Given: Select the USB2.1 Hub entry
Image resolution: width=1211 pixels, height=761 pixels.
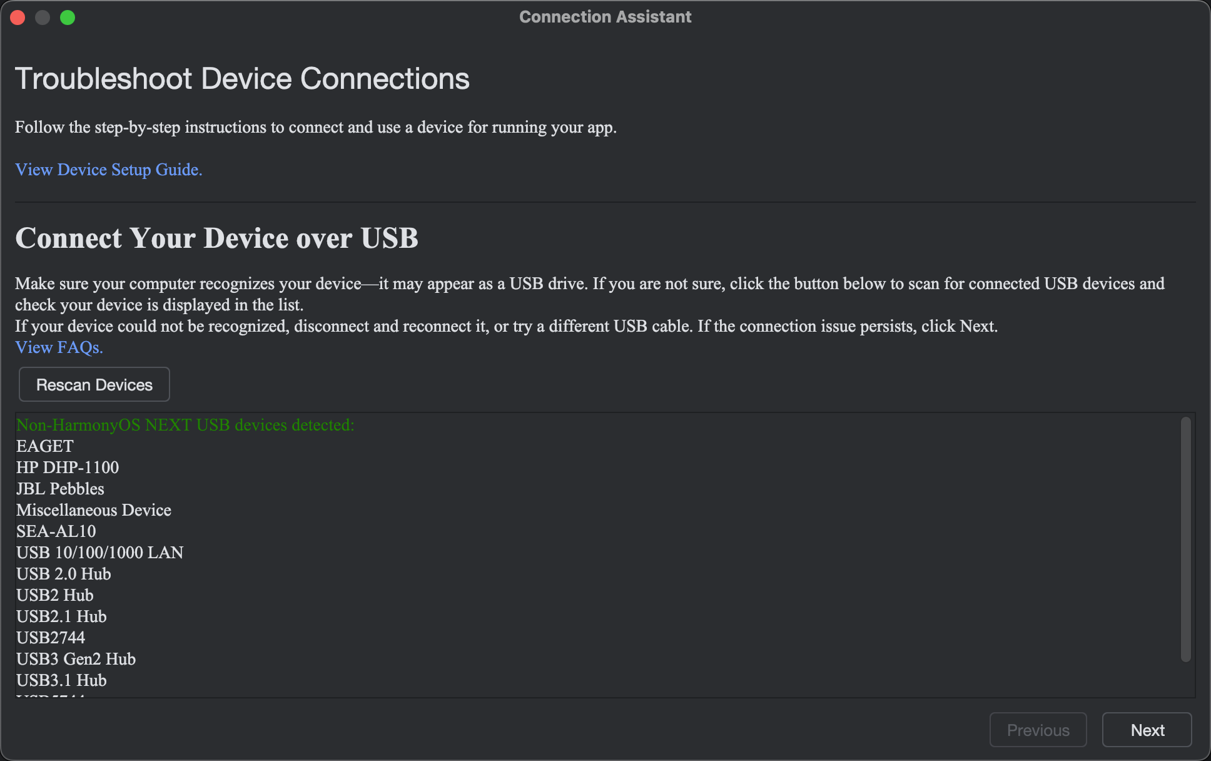Looking at the screenshot, I should [x=61, y=616].
